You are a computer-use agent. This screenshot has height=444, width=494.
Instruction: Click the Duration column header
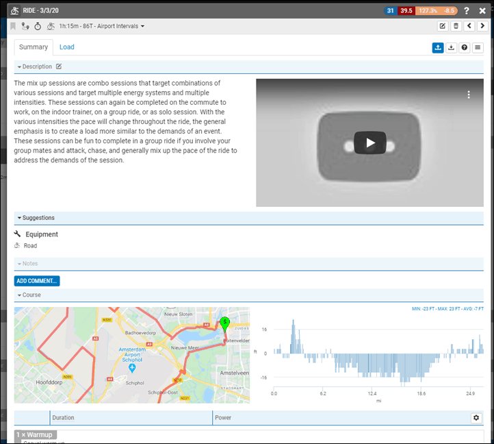(64, 417)
